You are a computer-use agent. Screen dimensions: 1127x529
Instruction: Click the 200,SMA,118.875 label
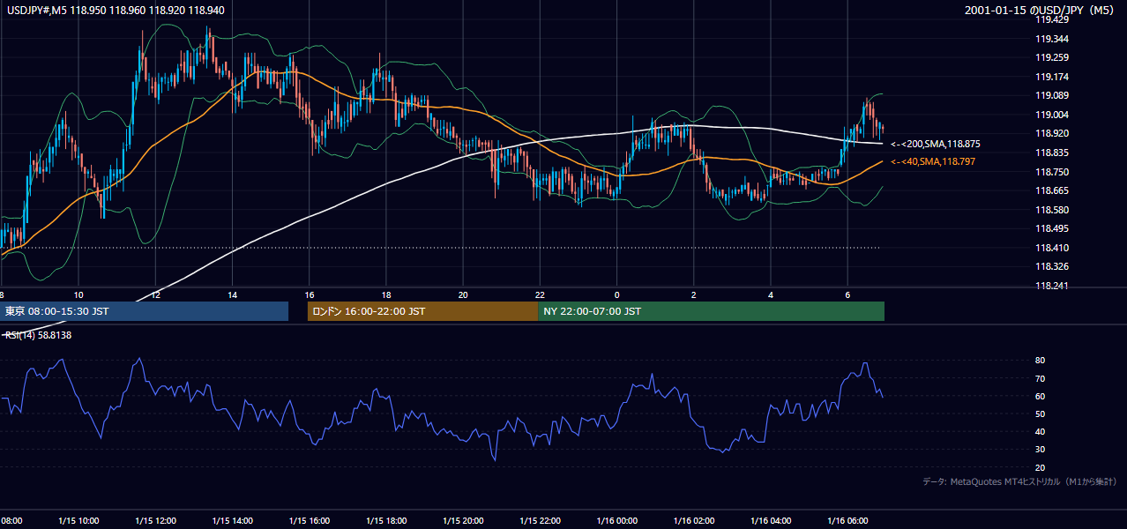tap(936, 144)
